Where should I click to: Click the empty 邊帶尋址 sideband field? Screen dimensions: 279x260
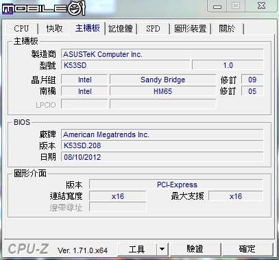point(118,207)
